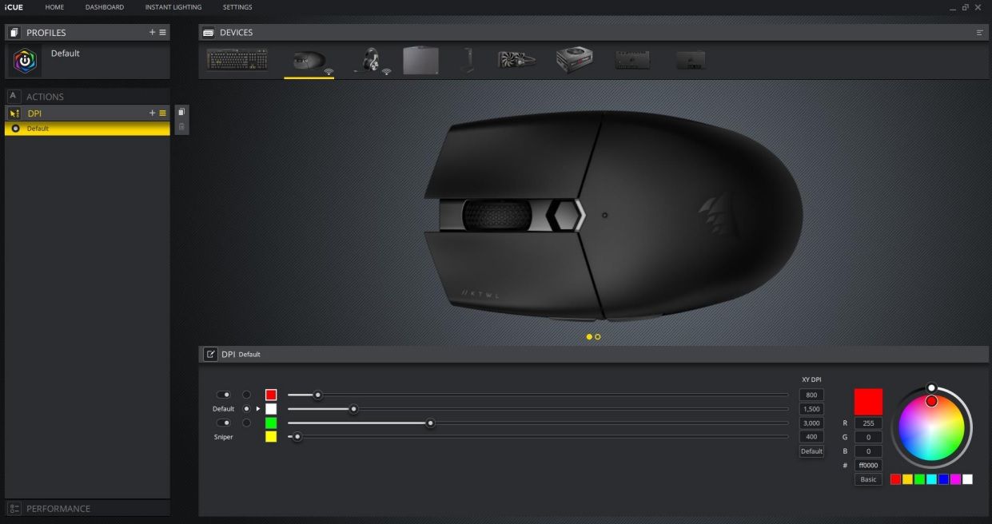This screenshot has width=992, height=524.
Task: Select the wireless headset device
Action: 371,62
